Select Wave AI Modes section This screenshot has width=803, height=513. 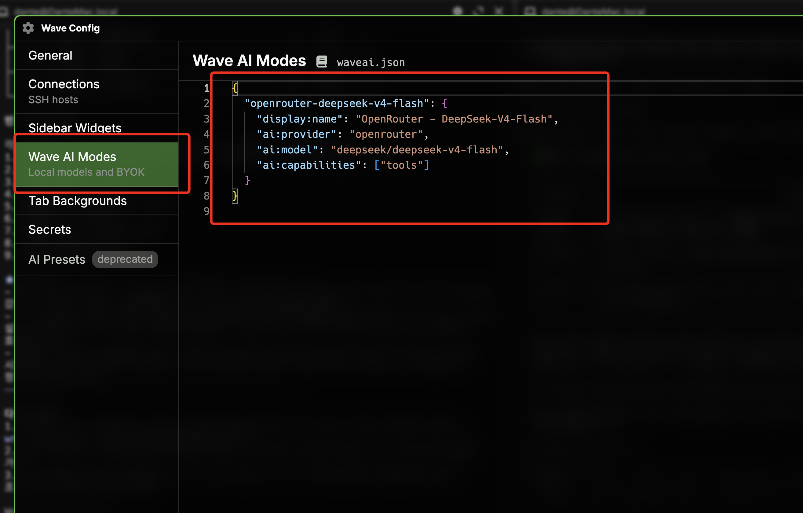(97, 164)
